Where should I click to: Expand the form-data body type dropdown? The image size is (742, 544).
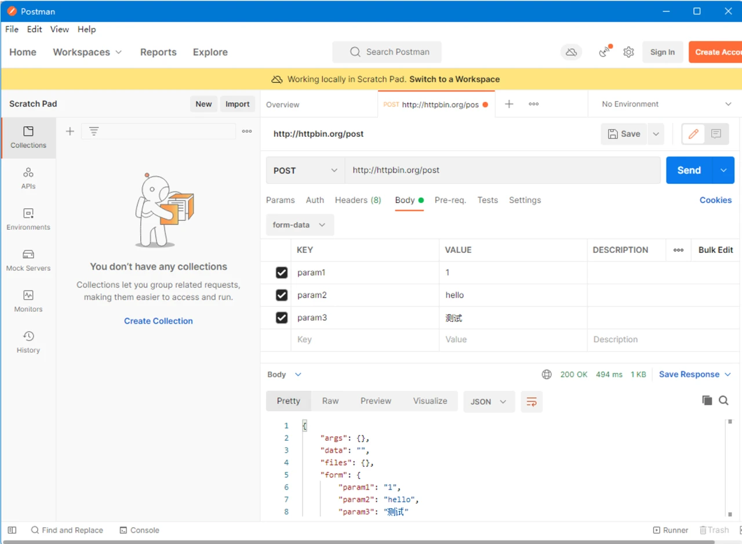coord(299,225)
